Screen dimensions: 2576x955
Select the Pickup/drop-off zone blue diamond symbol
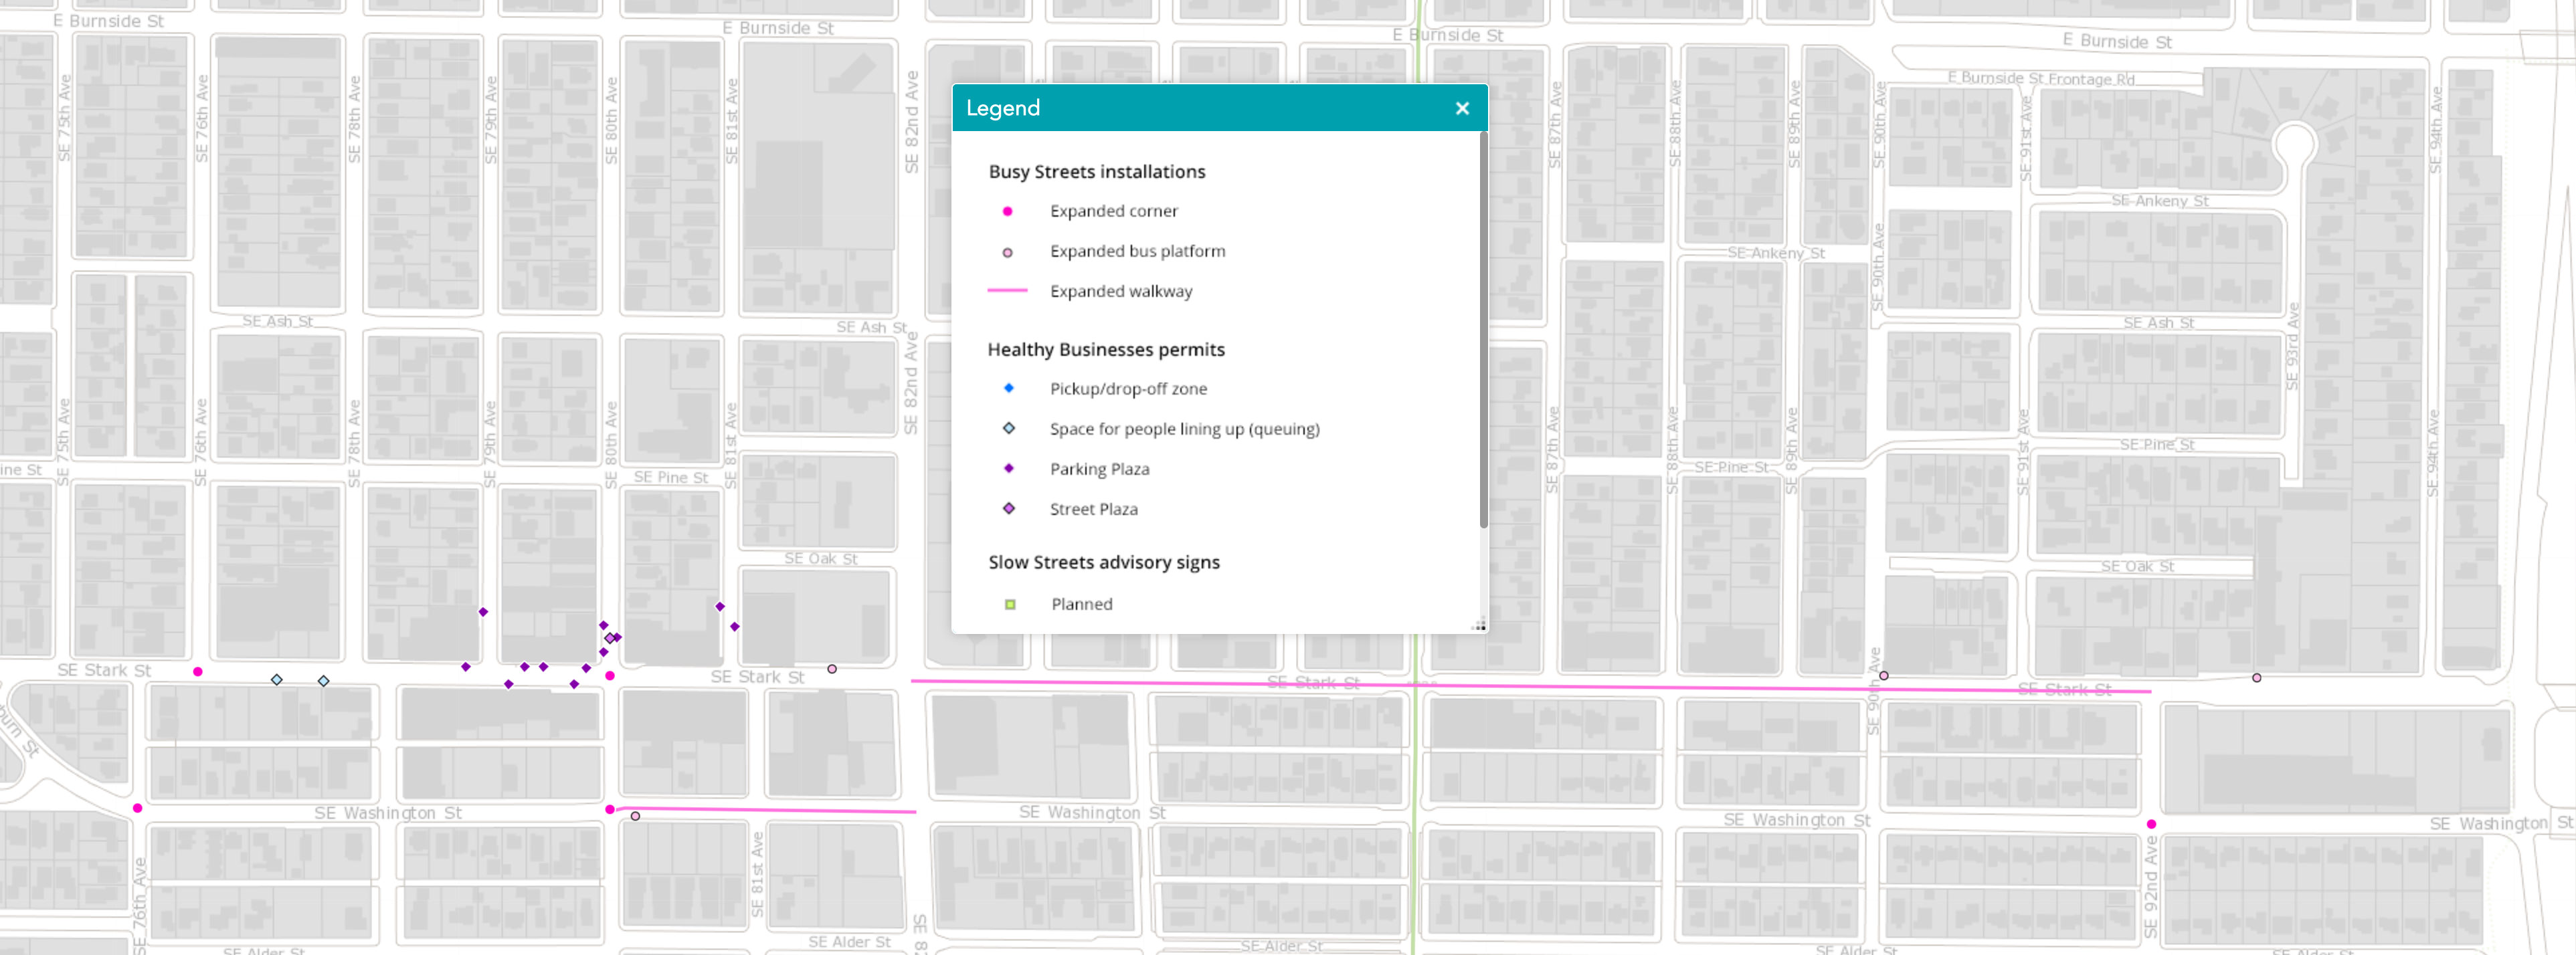click(1008, 388)
